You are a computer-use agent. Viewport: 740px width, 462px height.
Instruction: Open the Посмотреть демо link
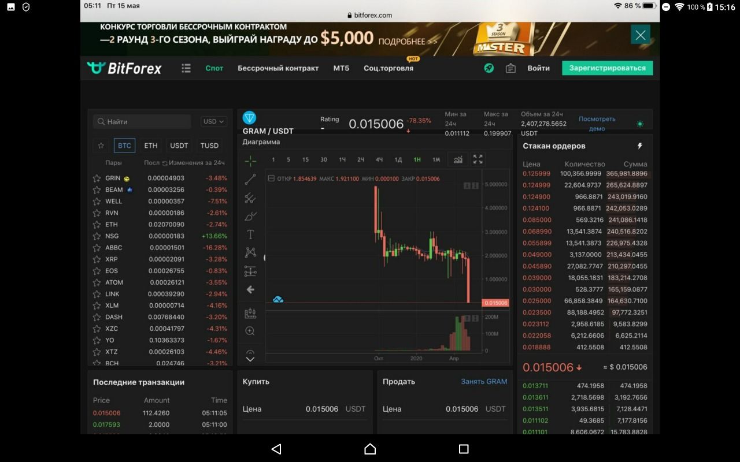(597, 124)
